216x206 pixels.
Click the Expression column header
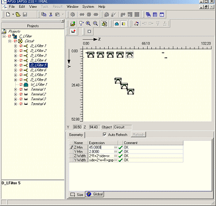point(102,143)
